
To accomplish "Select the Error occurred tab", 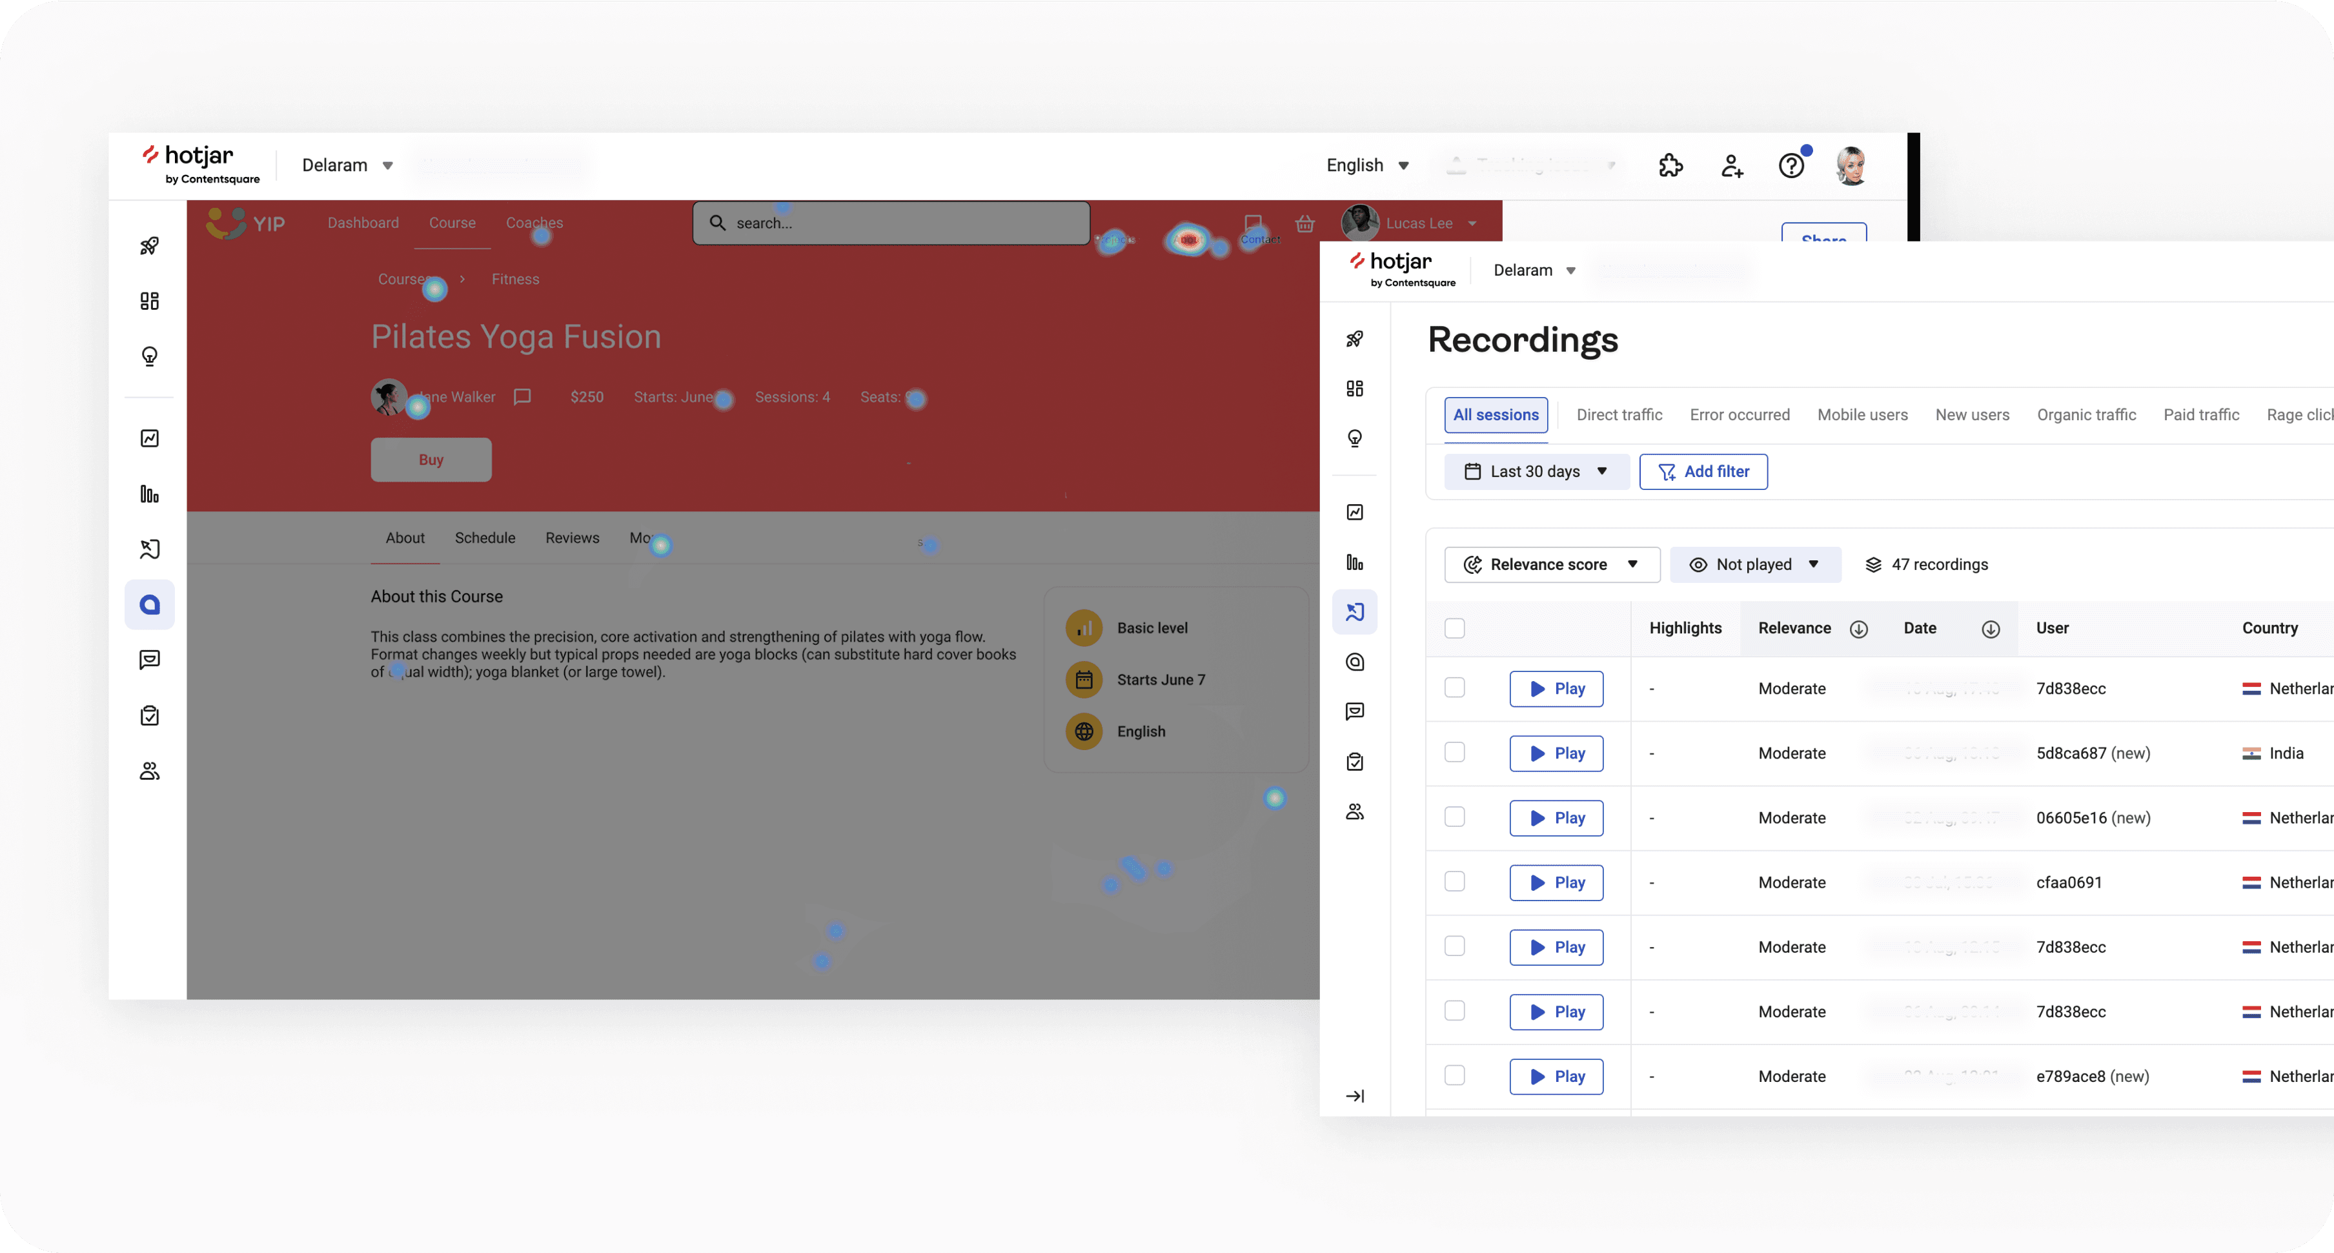I will (1739, 415).
